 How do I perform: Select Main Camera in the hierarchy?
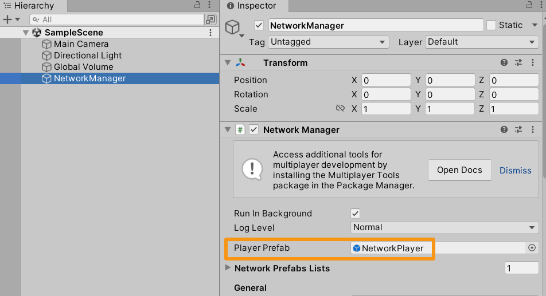(x=81, y=44)
